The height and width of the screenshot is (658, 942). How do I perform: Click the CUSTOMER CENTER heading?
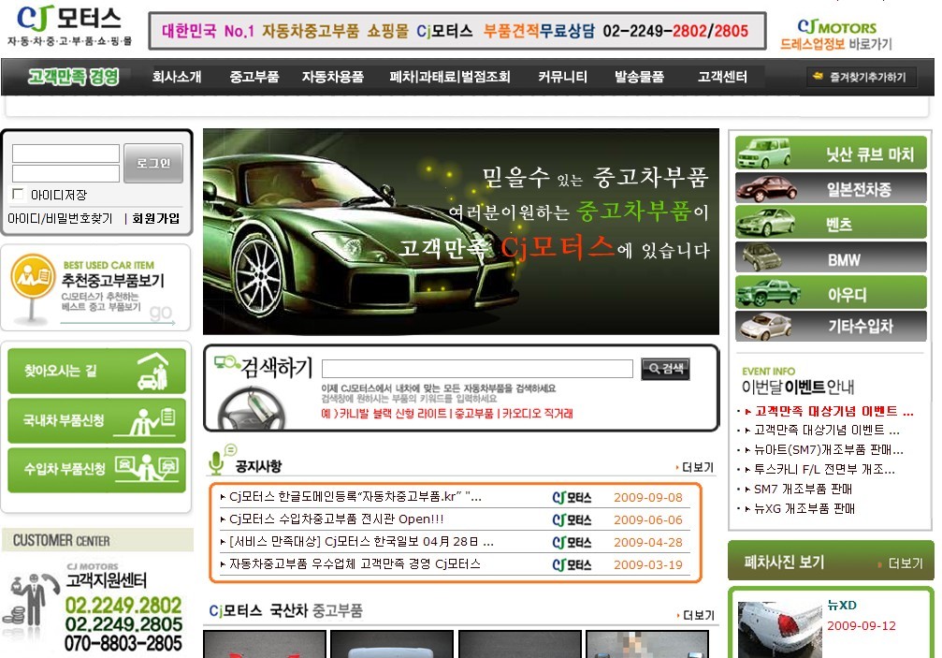[x=62, y=541]
